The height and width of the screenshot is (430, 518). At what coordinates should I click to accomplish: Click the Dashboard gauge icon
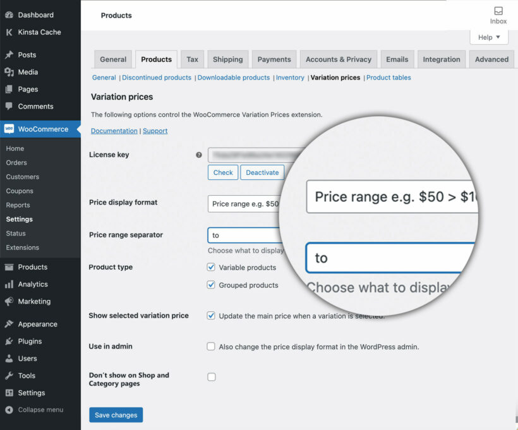(9, 15)
